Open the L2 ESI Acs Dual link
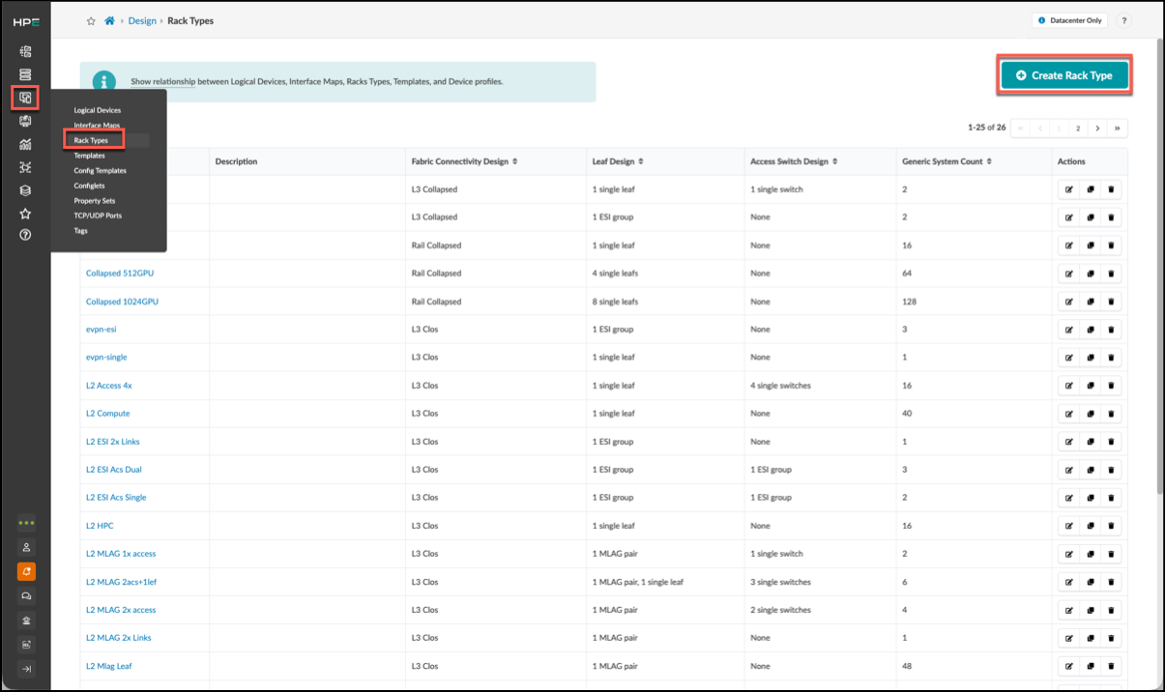 point(113,470)
